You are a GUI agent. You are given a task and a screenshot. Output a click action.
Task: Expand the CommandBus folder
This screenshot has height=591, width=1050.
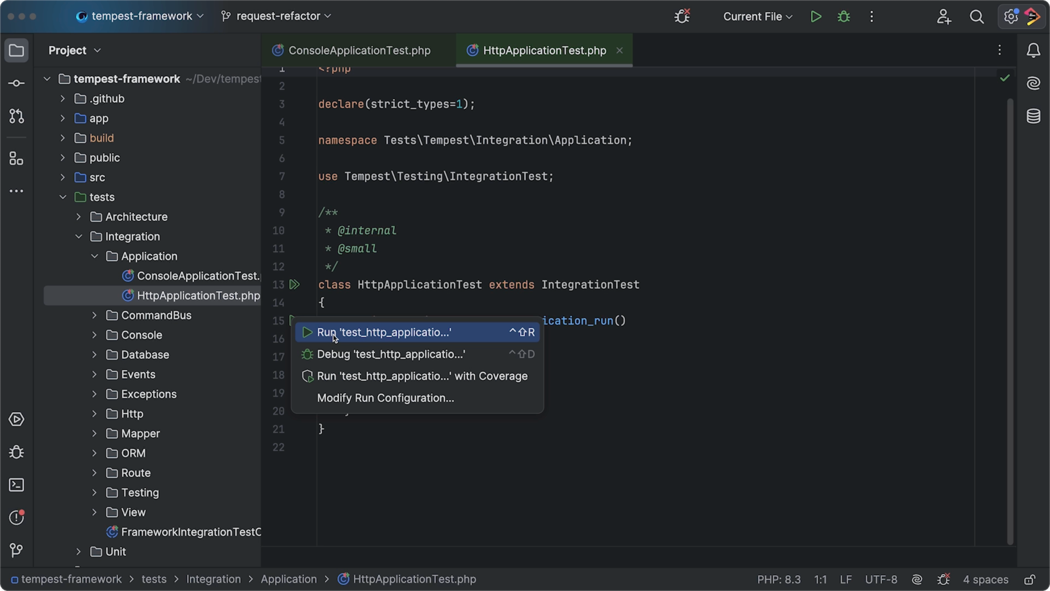point(94,315)
